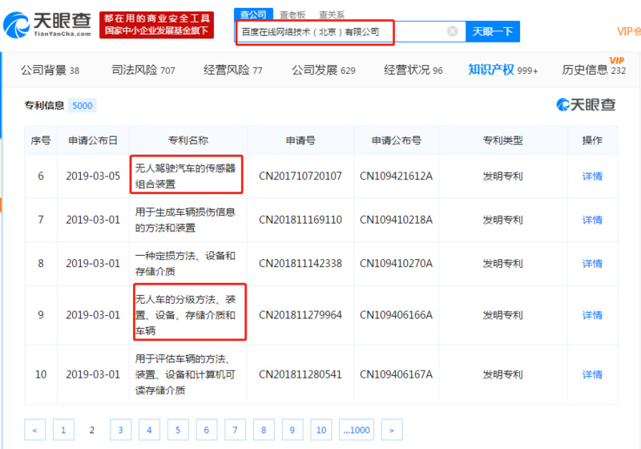Open the 历史信息 VIP section
The height and width of the screenshot is (449, 641).
click(x=594, y=67)
